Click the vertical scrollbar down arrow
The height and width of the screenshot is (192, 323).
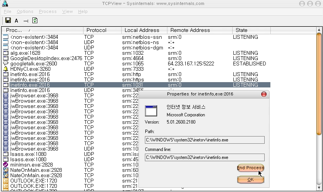point(319,188)
